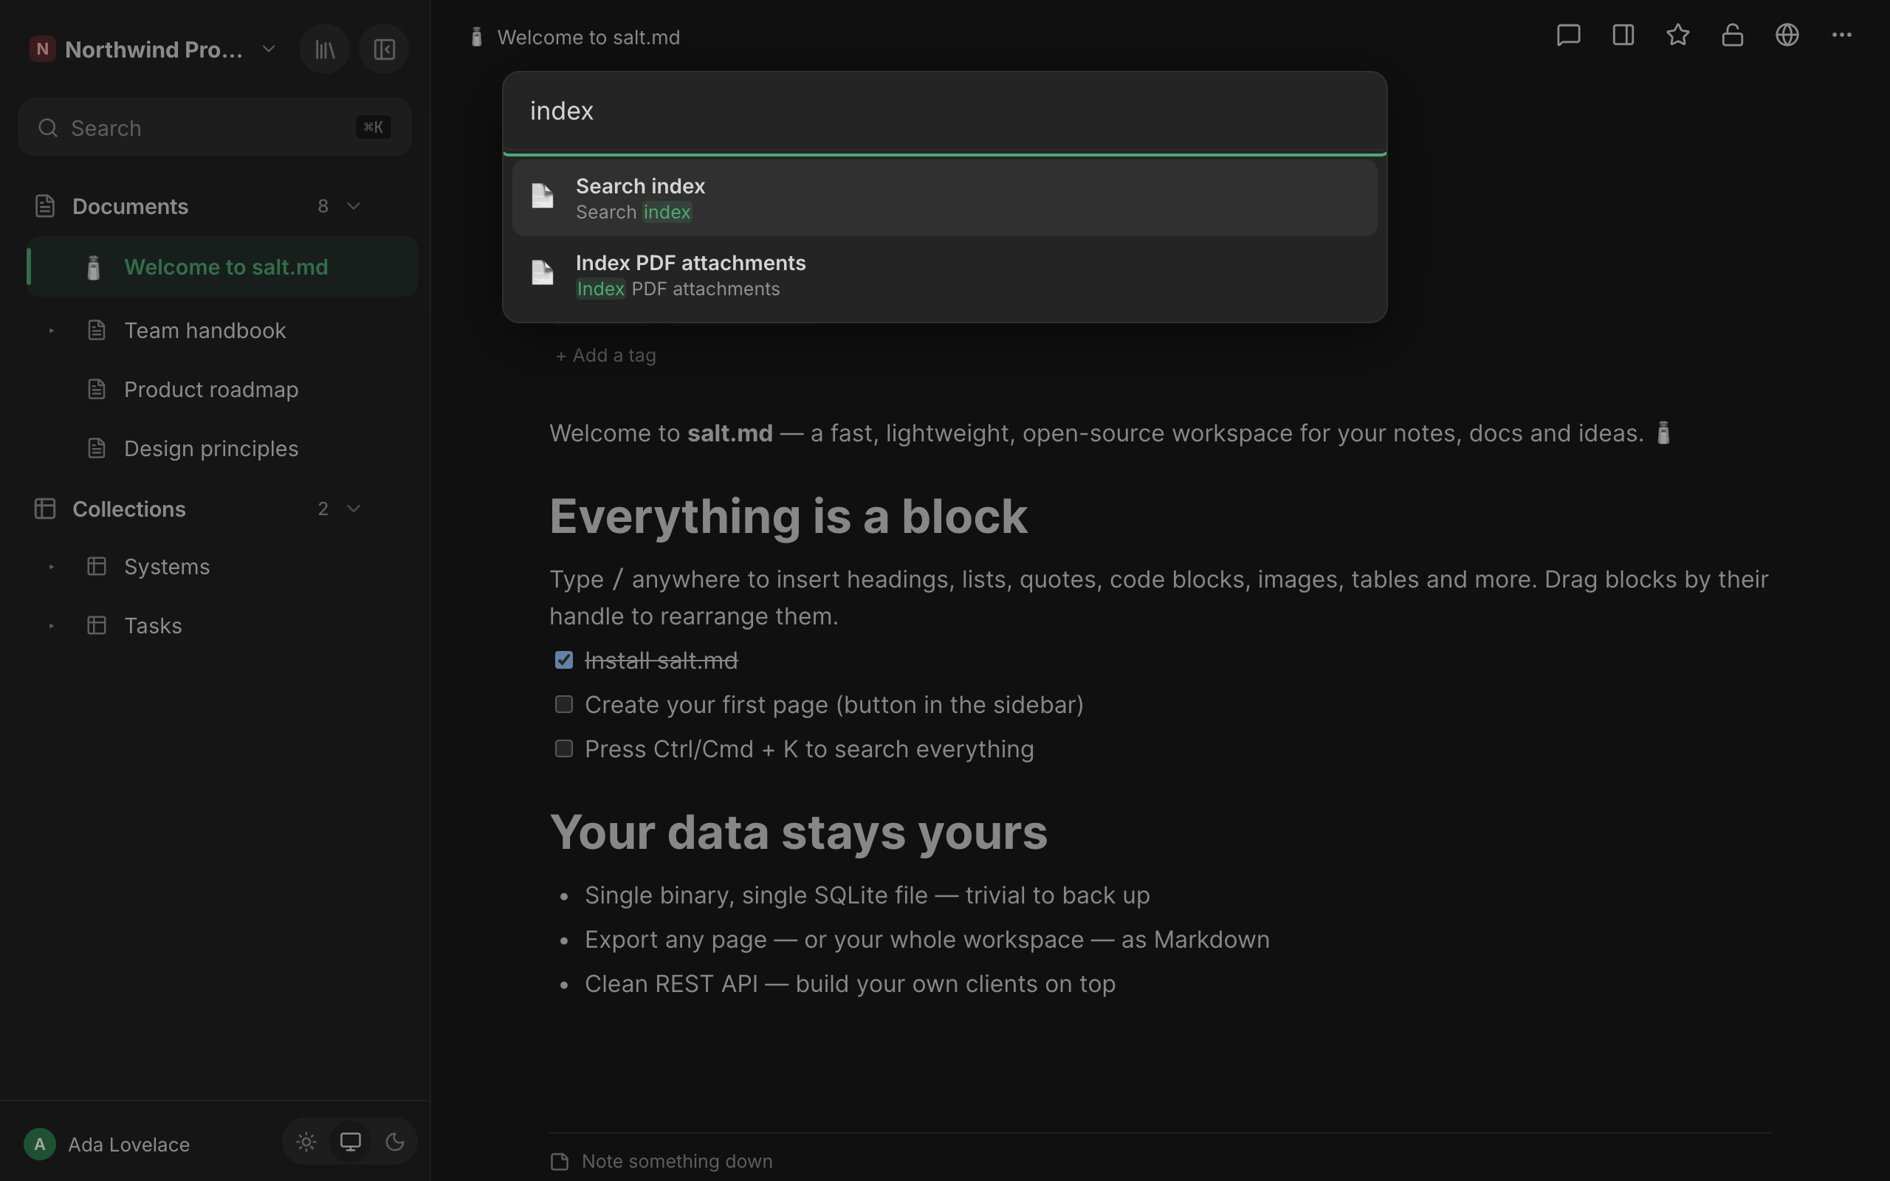1890x1181 pixels.
Task: Click the Note something down field
Action: (x=676, y=1162)
